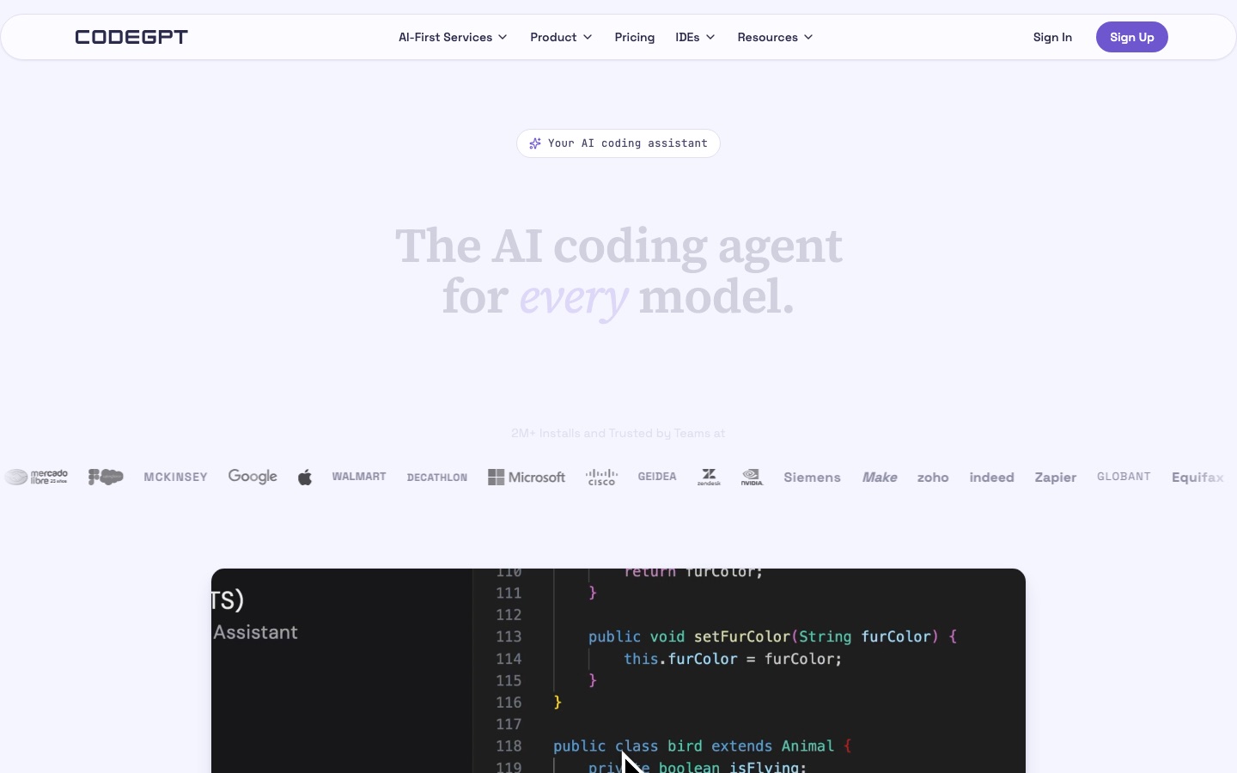Click the Zoho logo
This screenshot has width=1237, height=773.
coord(933,478)
